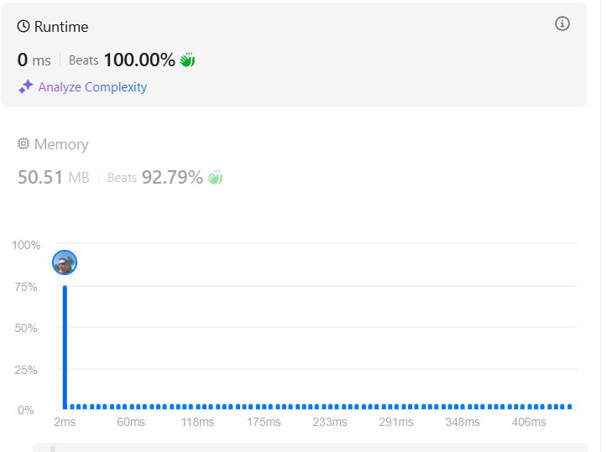Click the 92.79% memory beats value

(172, 178)
